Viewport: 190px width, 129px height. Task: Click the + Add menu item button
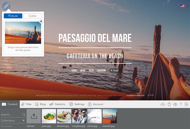click(114, 70)
